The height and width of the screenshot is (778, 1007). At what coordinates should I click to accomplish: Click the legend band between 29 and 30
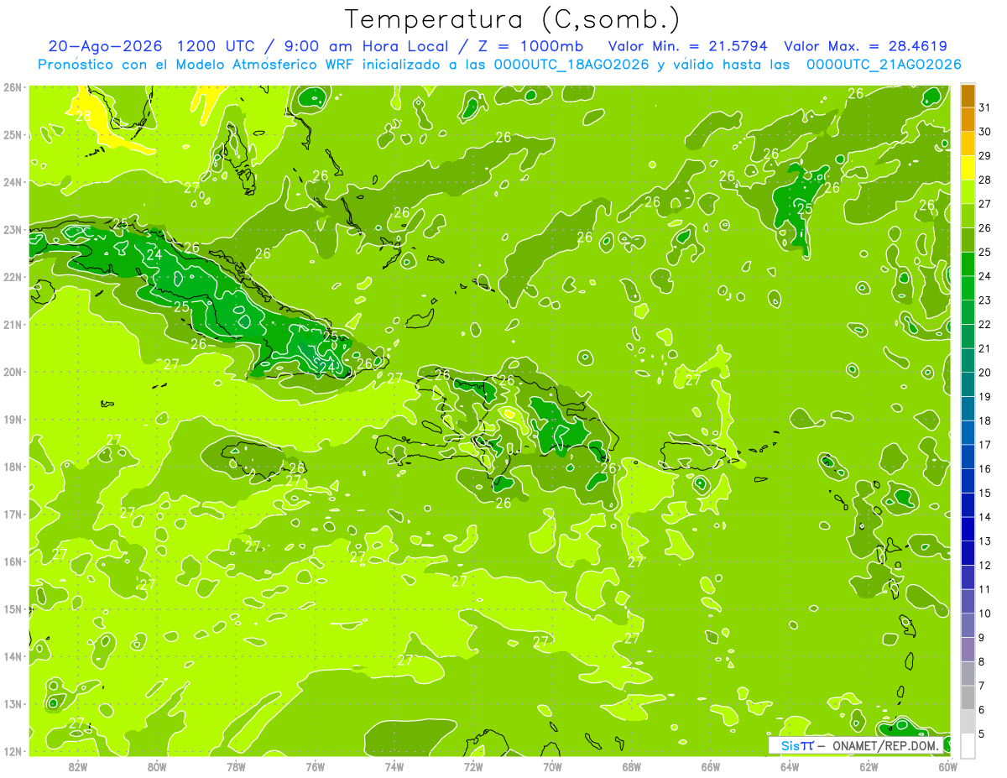pos(968,144)
